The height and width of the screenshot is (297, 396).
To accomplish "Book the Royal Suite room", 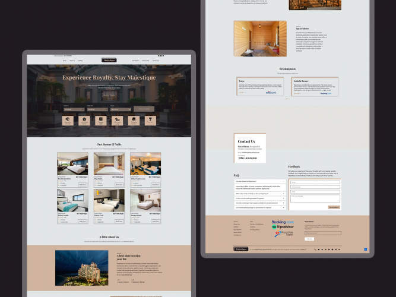I will (119, 185).
